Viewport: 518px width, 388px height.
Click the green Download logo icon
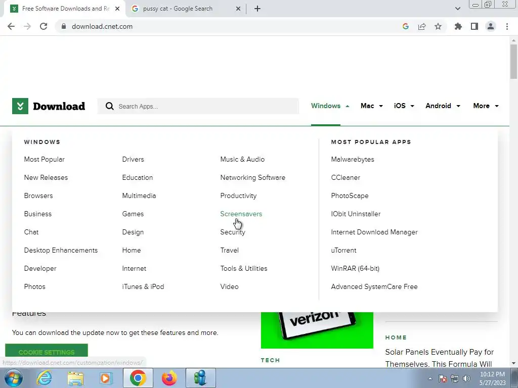20,106
